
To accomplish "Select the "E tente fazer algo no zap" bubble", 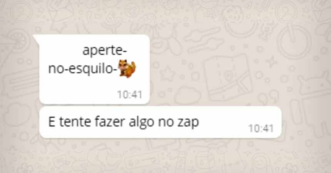I will 160,122.
